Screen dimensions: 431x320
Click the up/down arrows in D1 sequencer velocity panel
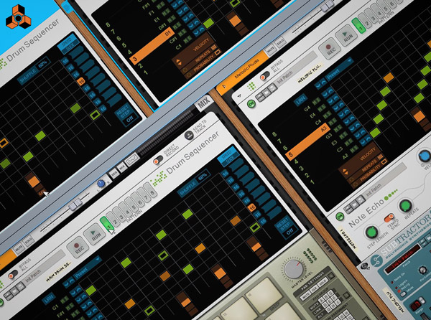pos(178,62)
